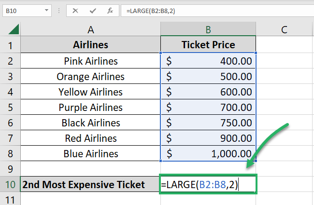The height and width of the screenshot is (205, 314).
Task: Select column B header
Action: tap(208, 30)
